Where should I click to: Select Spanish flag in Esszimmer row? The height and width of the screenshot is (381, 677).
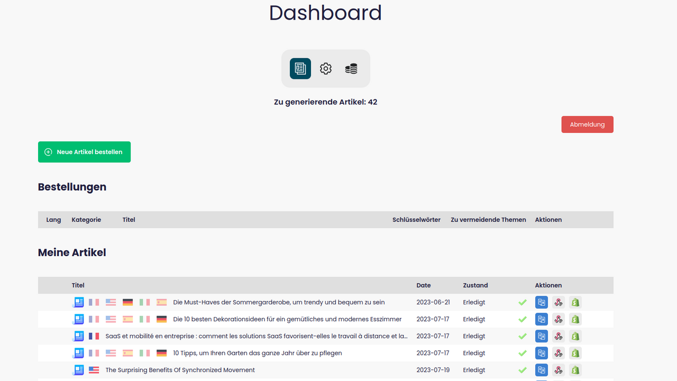127,319
